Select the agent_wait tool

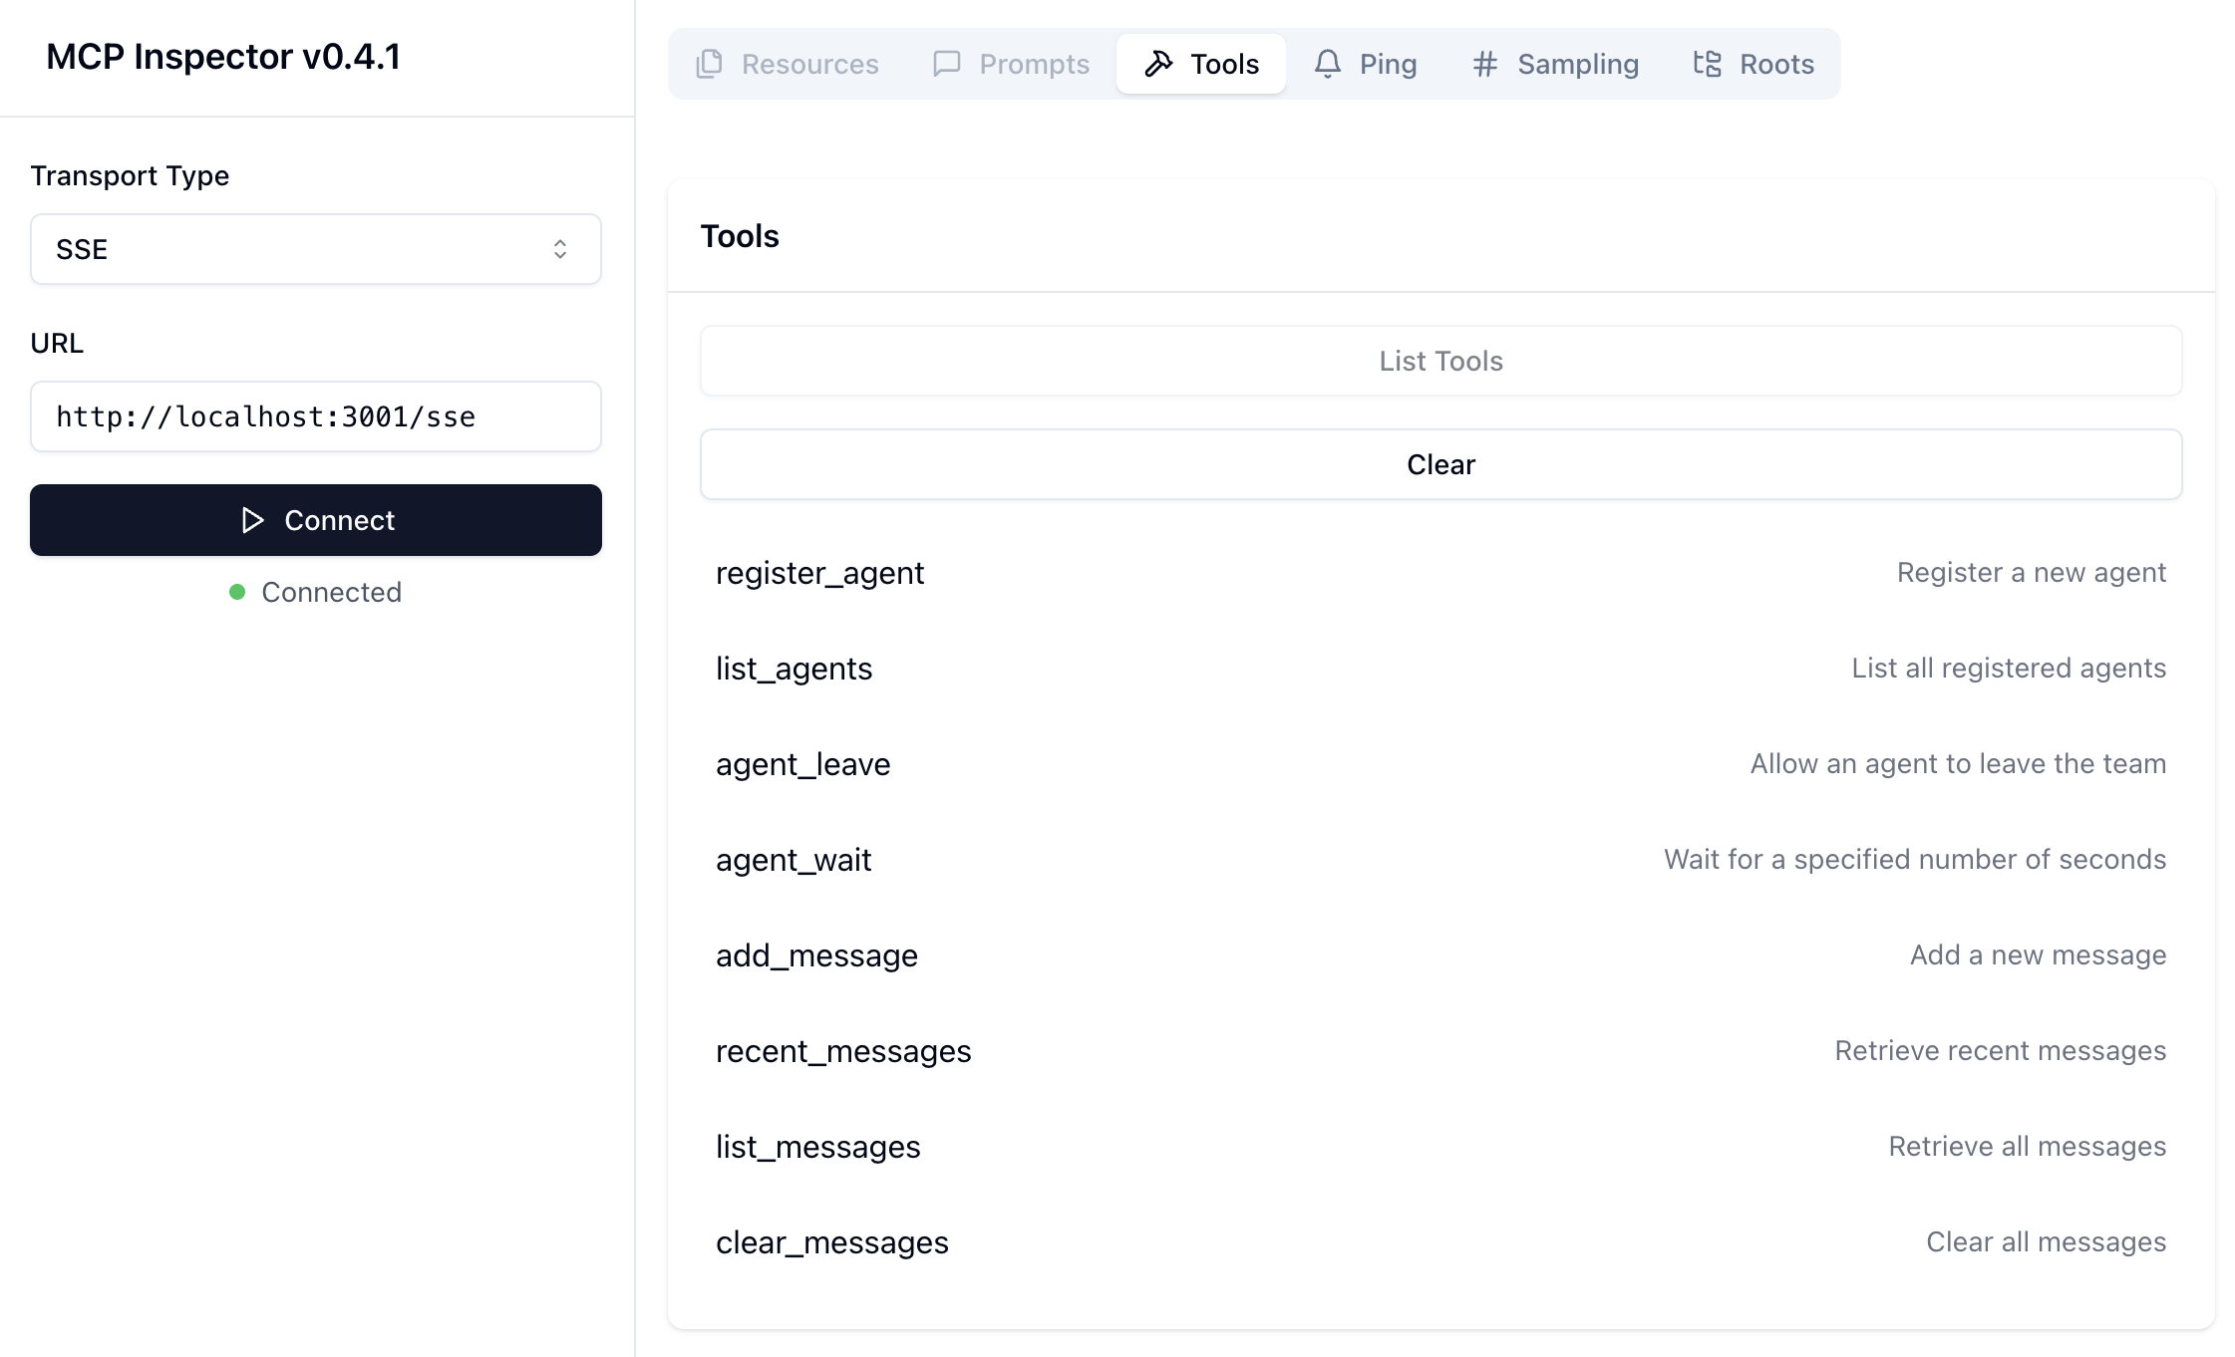pos(794,860)
